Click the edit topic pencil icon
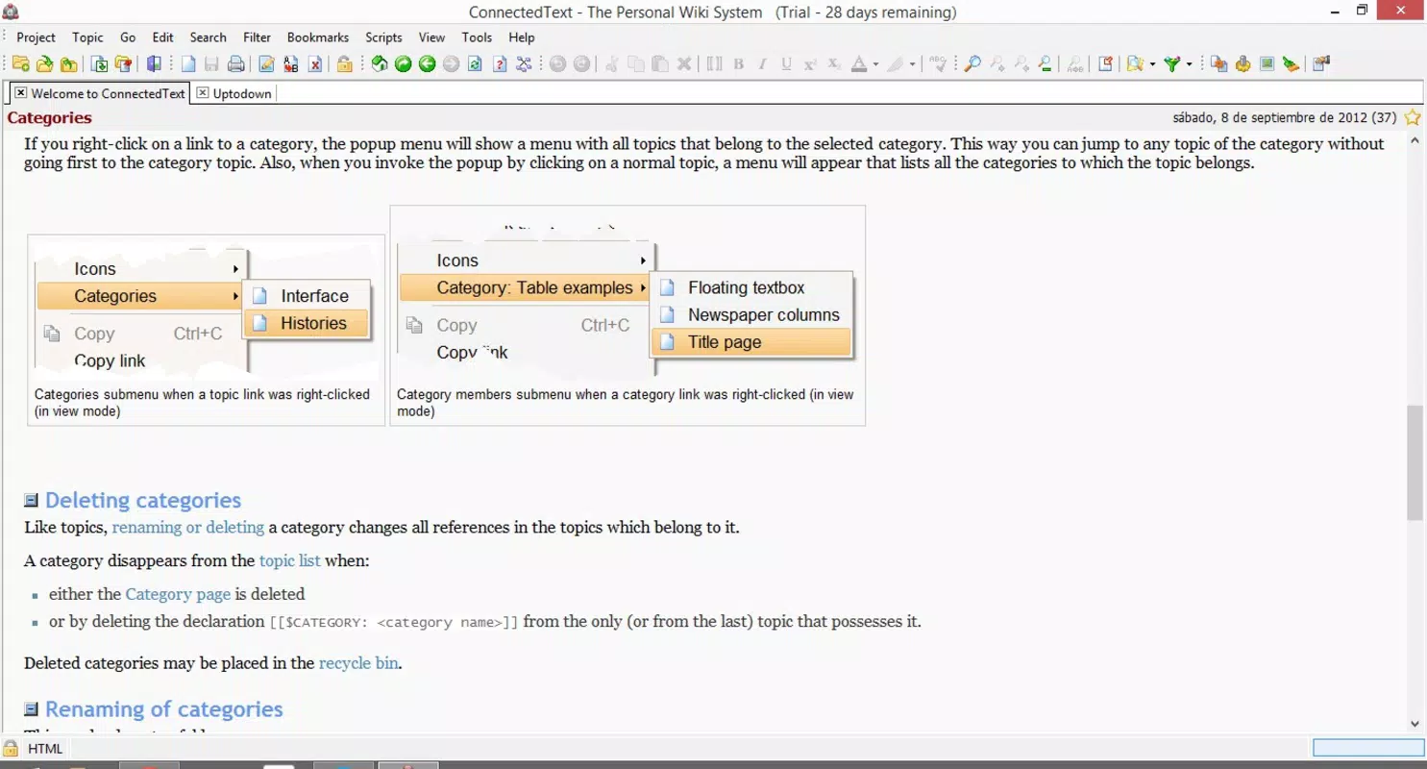 point(266,64)
